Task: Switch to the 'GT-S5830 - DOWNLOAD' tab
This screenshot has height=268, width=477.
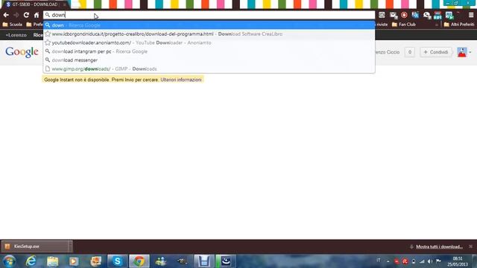Action: tap(34, 4)
